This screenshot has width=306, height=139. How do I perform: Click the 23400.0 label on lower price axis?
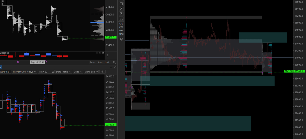coord(110,135)
